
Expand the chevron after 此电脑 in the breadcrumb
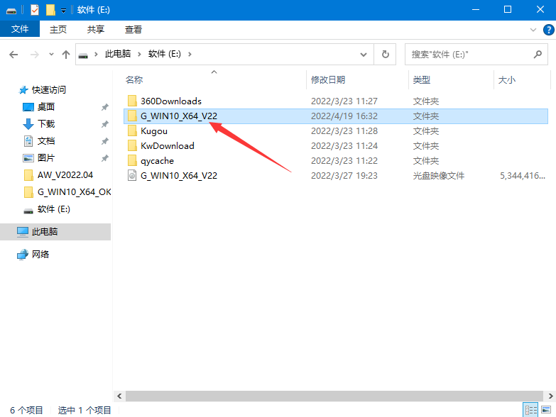[x=139, y=54]
